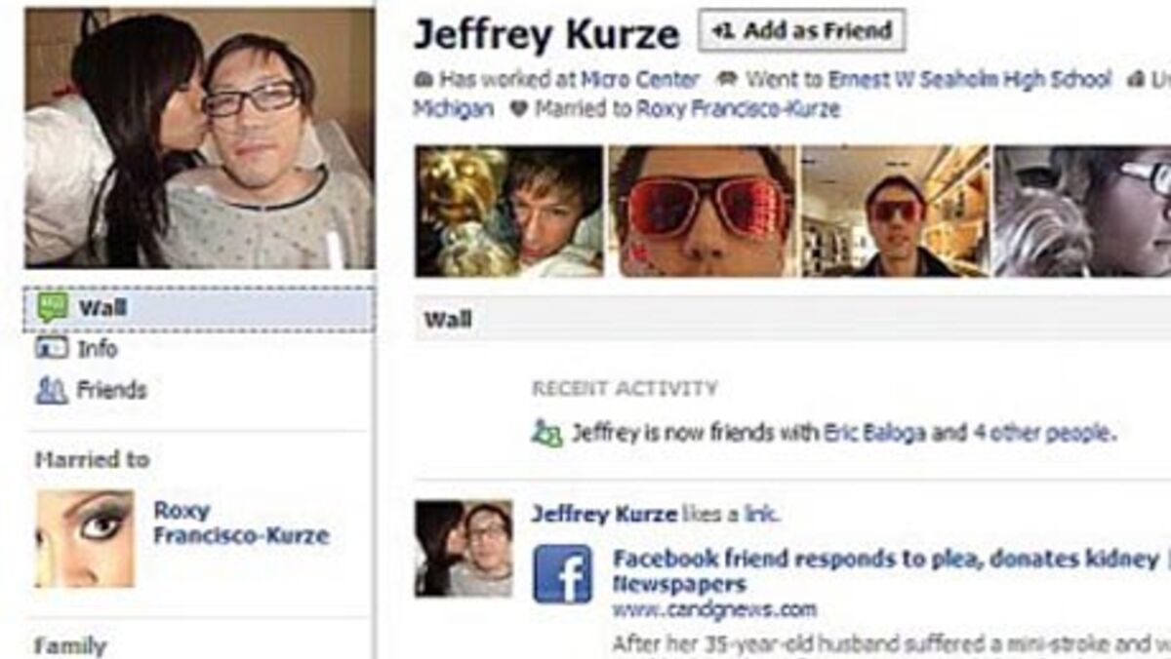Click the heart icon before Married to
Viewport: 1171px width, 659px height.
[x=518, y=109]
